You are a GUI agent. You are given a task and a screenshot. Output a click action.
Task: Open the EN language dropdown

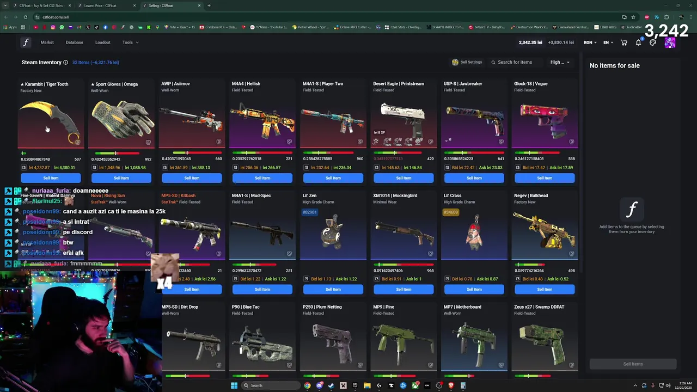click(608, 42)
